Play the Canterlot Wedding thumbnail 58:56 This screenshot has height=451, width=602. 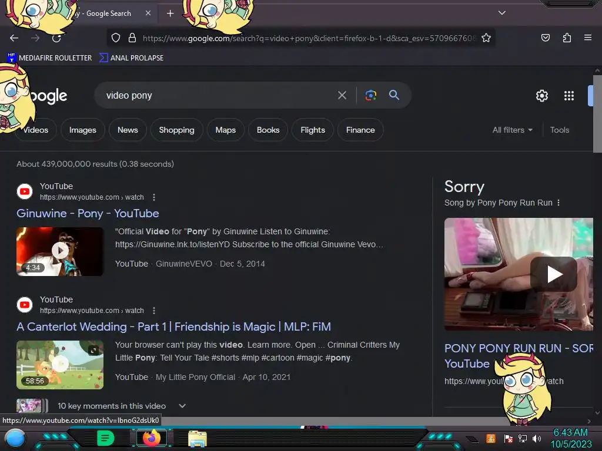(x=60, y=365)
